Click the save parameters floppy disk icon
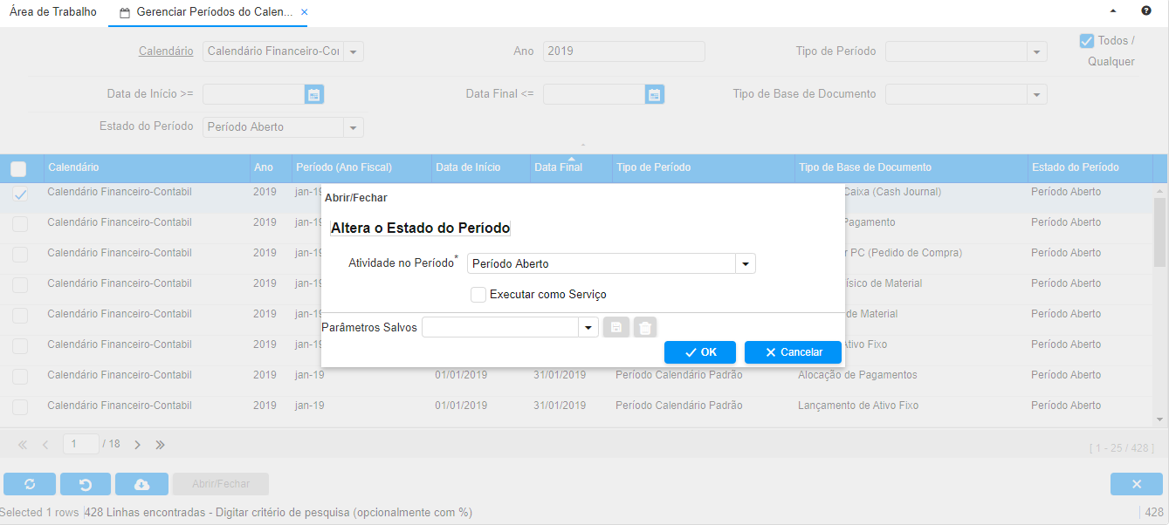 click(615, 328)
